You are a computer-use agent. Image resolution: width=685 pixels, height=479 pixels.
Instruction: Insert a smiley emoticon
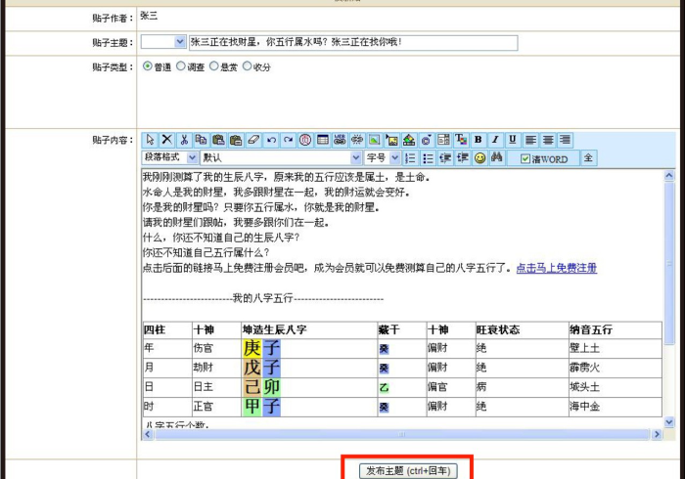(x=479, y=157)
